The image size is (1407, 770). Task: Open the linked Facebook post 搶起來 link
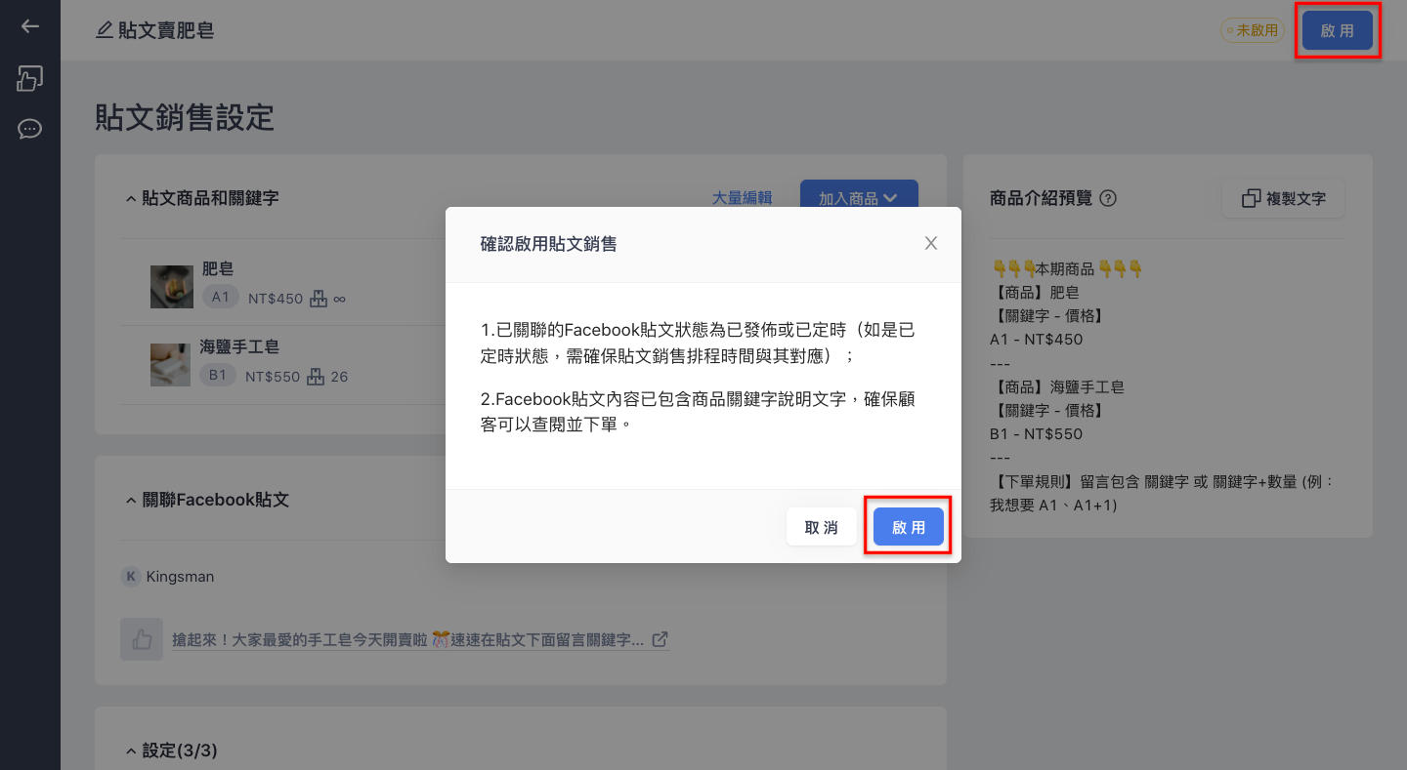[x=407, y=640]
